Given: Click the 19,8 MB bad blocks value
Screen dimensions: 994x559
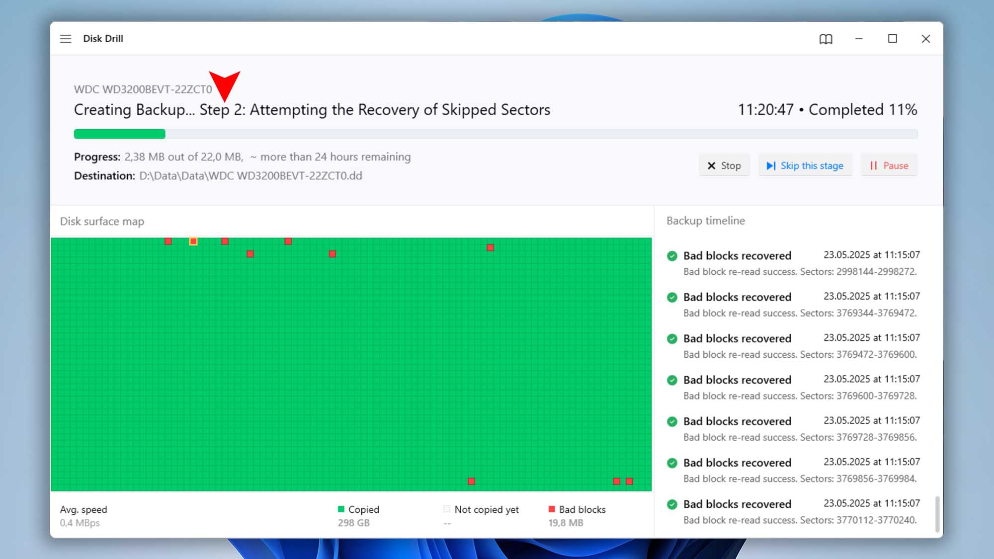Looking at the screenshot, I should coord(566,523).
